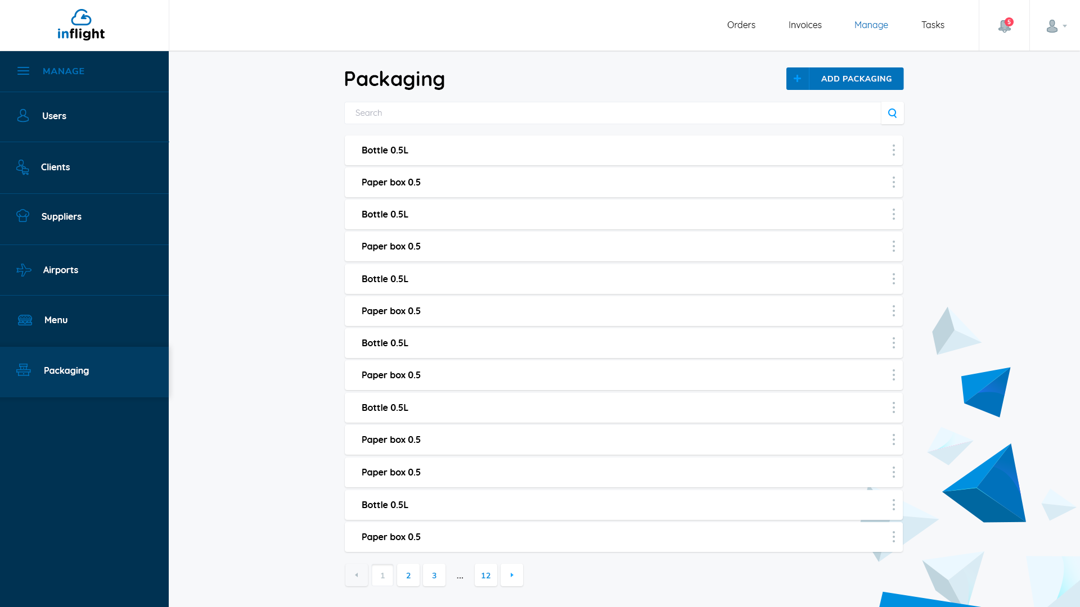Viewport: 1080px width, 607px height.
Task: Click the Users sidebar icon
Action: click(23, 116)
